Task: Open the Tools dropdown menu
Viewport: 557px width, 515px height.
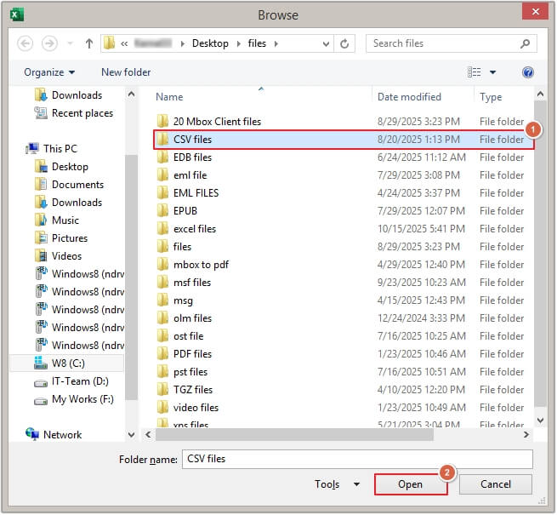Action: pyautogui.click(x=337, y=484)
